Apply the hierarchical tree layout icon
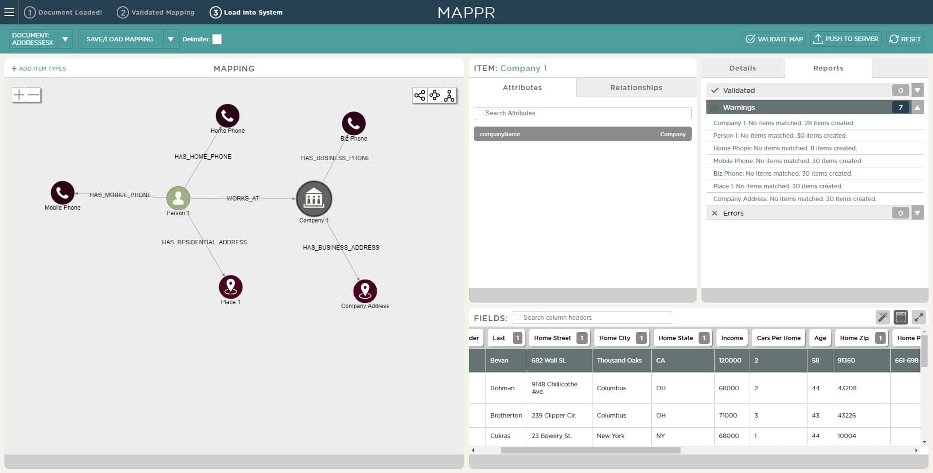Image resolution: width=933 pixels, height=473 pixels. (449, 95)
